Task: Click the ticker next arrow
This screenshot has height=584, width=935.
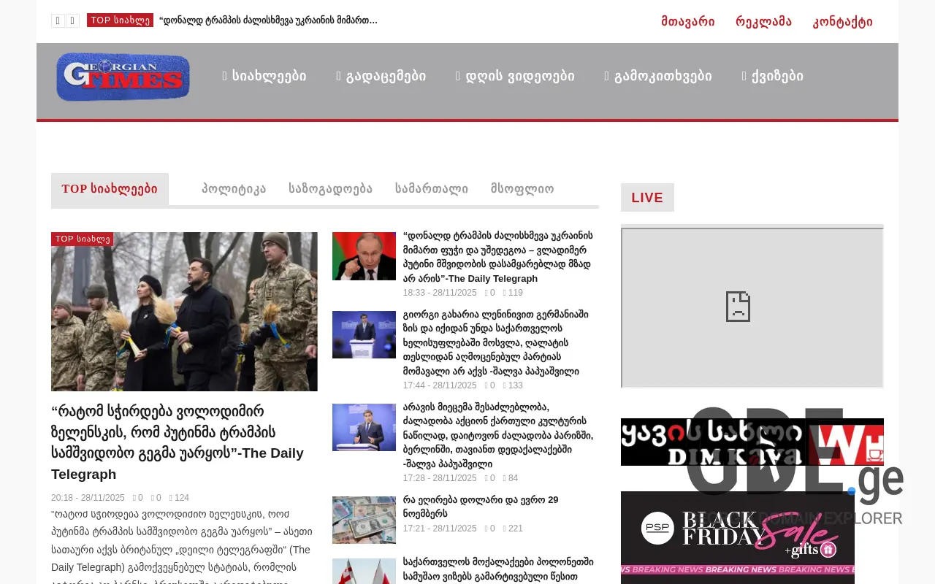Action: (x=72, y=20)
